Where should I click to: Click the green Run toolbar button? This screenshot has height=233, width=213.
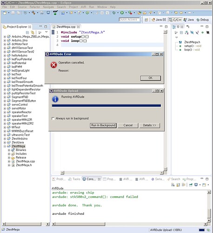tap(122, 13)
